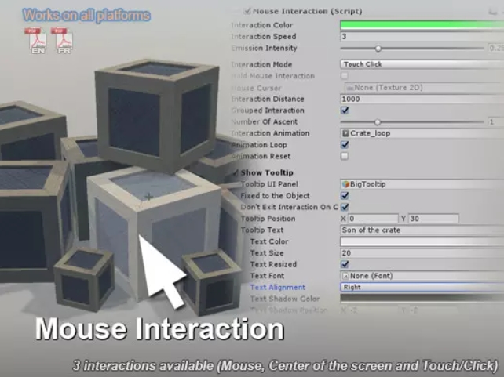Click the Tooltip Position label
This screenshot has height=377, width=504.
point(268,219)
